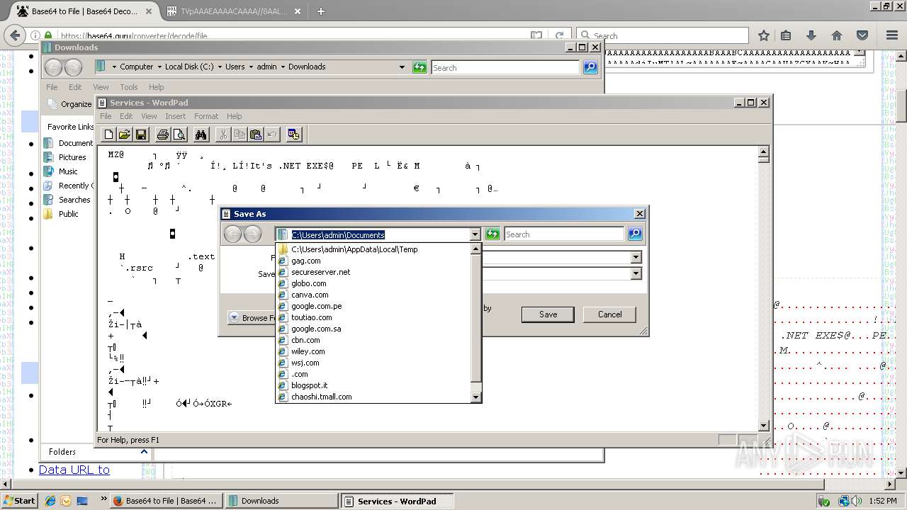Click the Firefox back navigation button
Image resolution: width=907 pixels, height=510 pixels.
point(15,35)
